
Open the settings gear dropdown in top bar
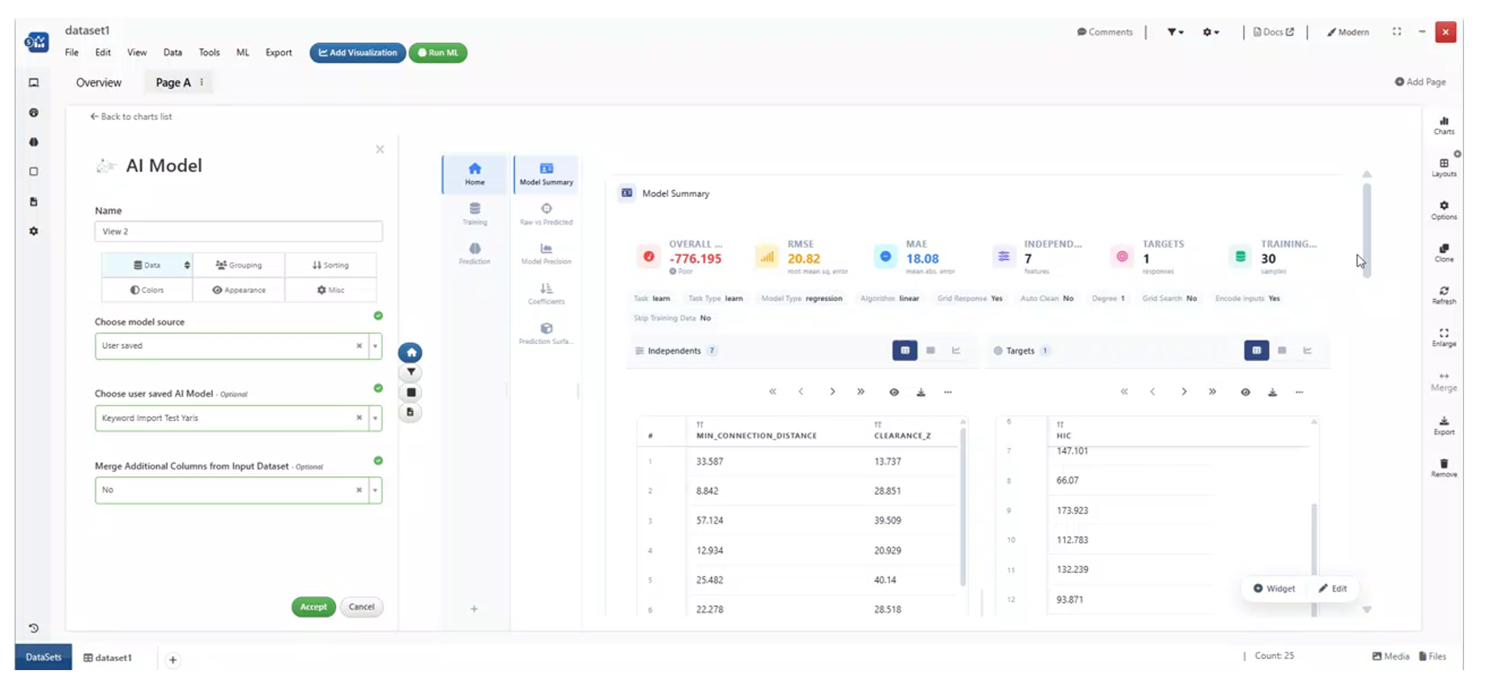1211,32
